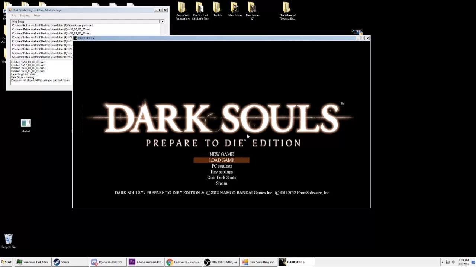Viewport: 476px width, 267px height.
Task: Click 'Please do not close DSDAD' log line
Action: pyautogui.click(x=41, y=80)
